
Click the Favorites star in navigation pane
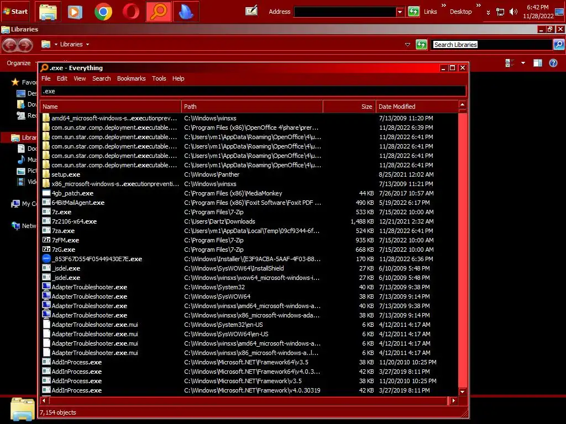pyautogui.click(x=15, y=82)
